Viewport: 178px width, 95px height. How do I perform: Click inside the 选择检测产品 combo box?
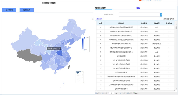(140, 15)
